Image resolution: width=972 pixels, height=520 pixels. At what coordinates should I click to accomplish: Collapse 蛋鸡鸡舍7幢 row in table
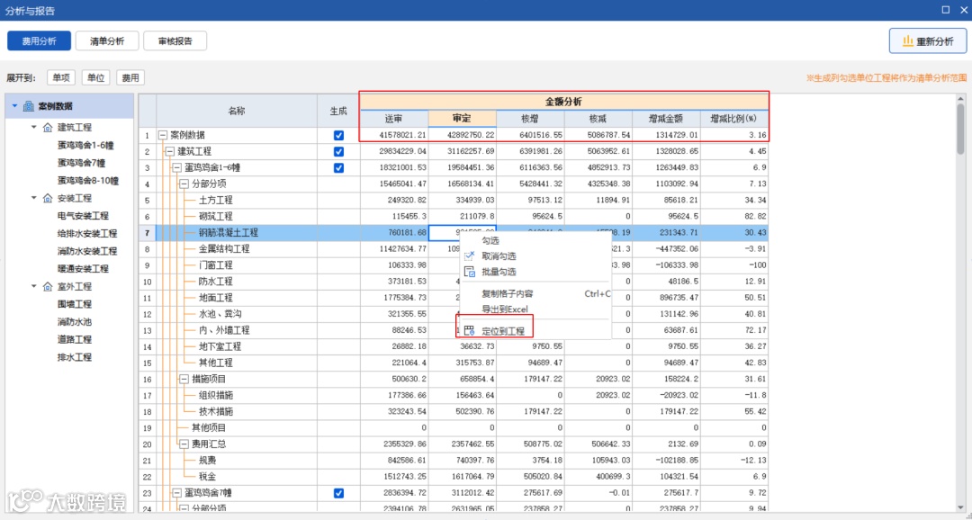177,493
